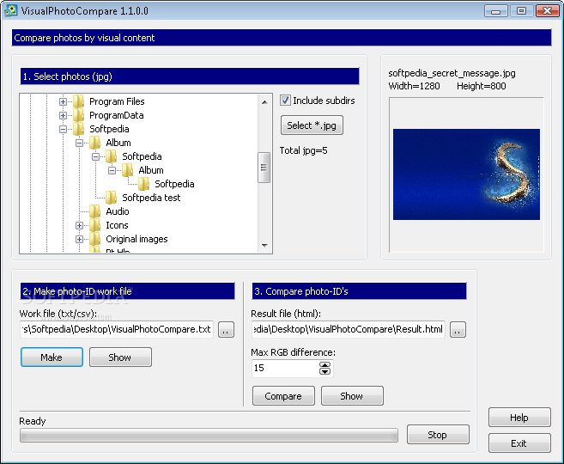Image resolution: width=564 pixels, height=464 pixels.
Task: Click the progress bar below Ready
Action: pos(209,435)
